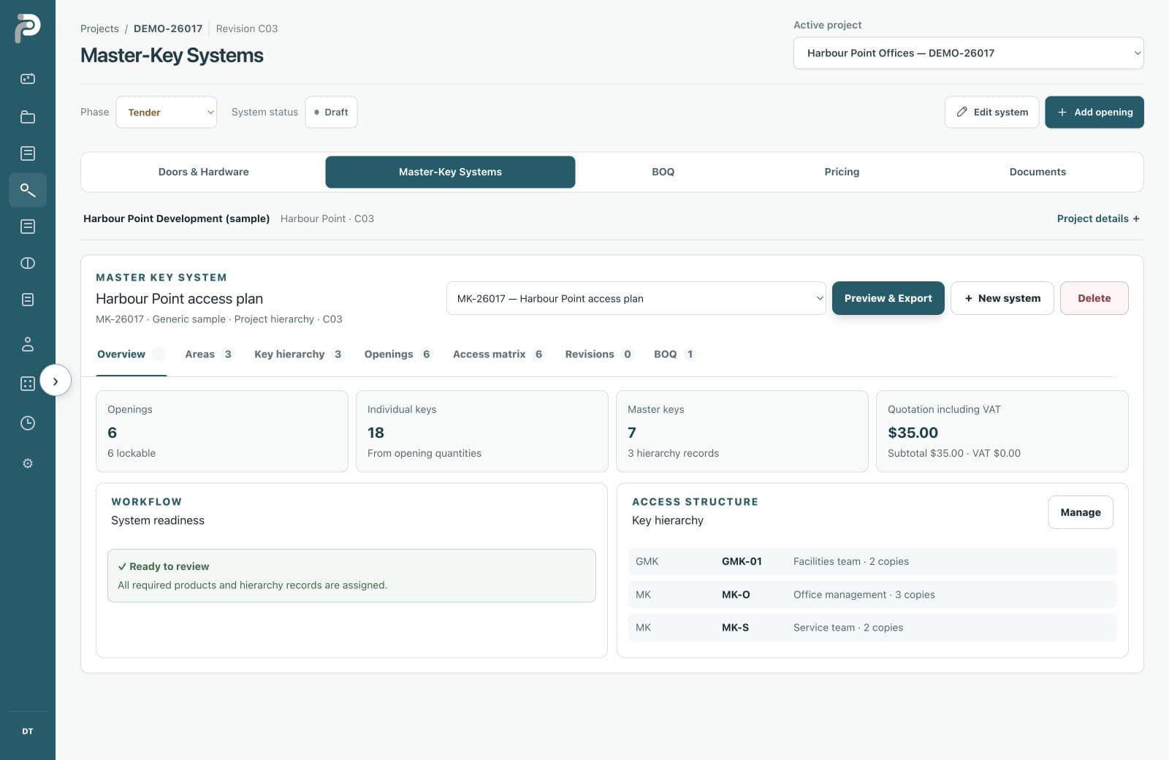Select the Master-Key Systems tab
Screen dimensions: 1169x760
[450, 172]
